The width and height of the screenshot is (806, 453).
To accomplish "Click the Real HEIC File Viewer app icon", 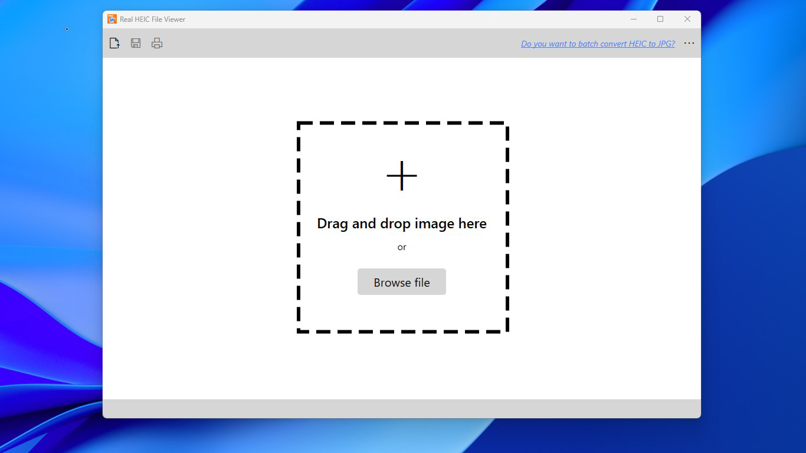I will [112, 19].
